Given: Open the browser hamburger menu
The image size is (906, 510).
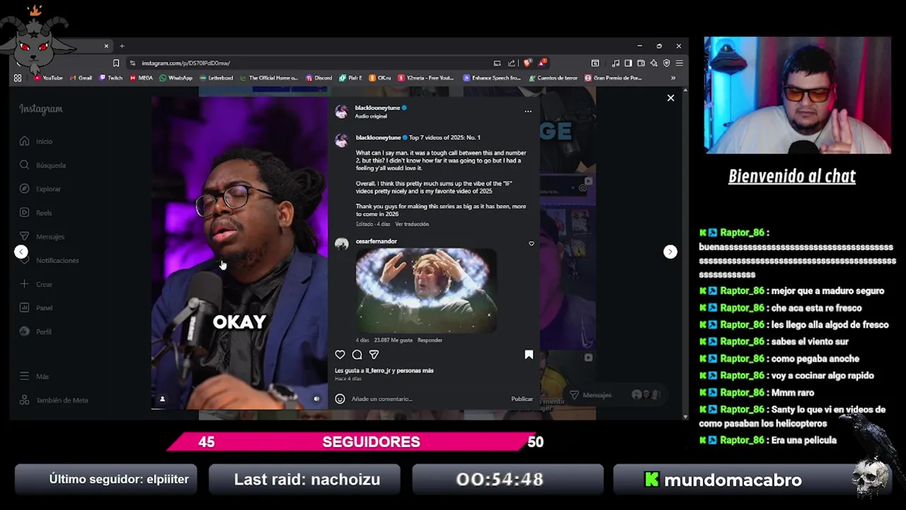Looking at the screenshot, I should (x=679, y=63).
